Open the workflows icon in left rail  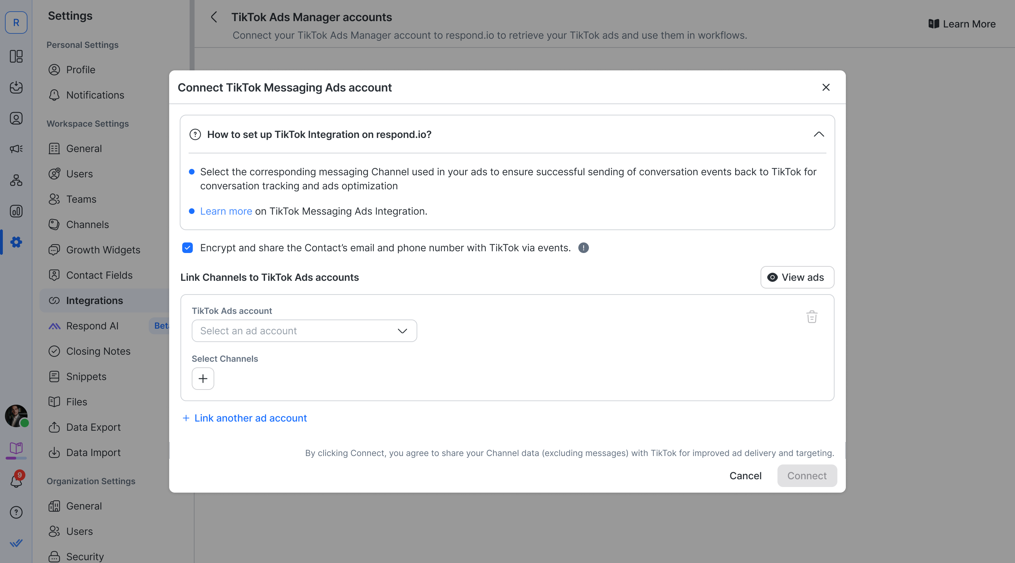16,180
